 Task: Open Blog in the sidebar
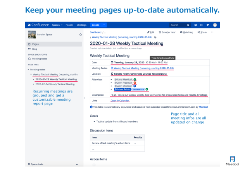[35, 49]
